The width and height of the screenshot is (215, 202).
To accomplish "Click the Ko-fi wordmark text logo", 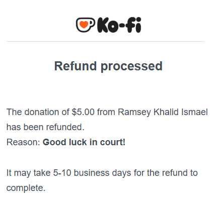I will point(119,25).
